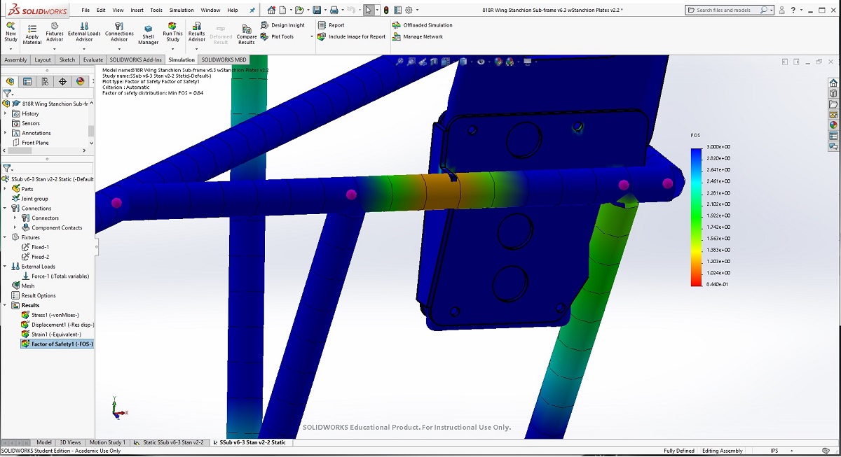Screen dimensions: 841x457
Task: Open the Options gear icon
Action: [409, 10]
